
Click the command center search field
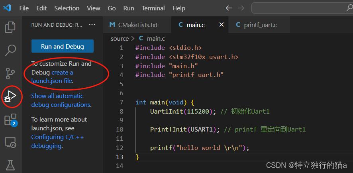tap(302, 8)
